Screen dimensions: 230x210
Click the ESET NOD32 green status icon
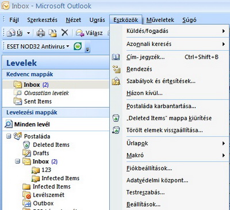coord(78,46)
